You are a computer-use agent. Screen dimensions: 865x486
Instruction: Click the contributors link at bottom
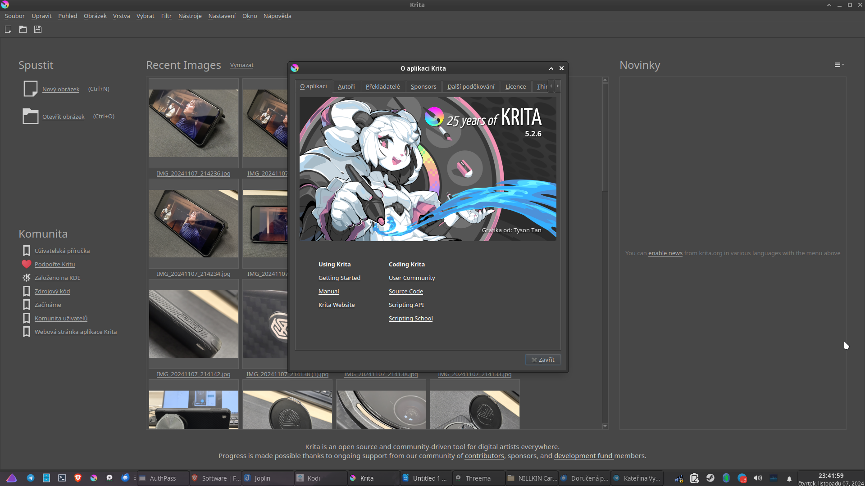click(484, 456)
